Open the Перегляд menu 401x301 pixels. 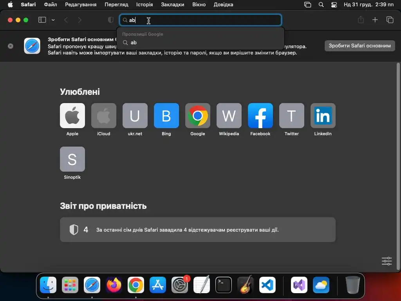point(116,4)
